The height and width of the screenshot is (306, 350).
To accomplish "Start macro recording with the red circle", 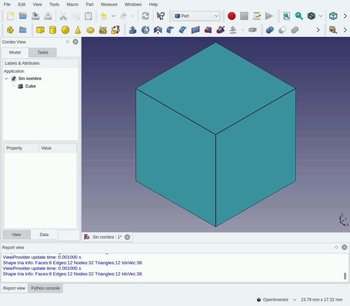I will click(x=232, y=16).
